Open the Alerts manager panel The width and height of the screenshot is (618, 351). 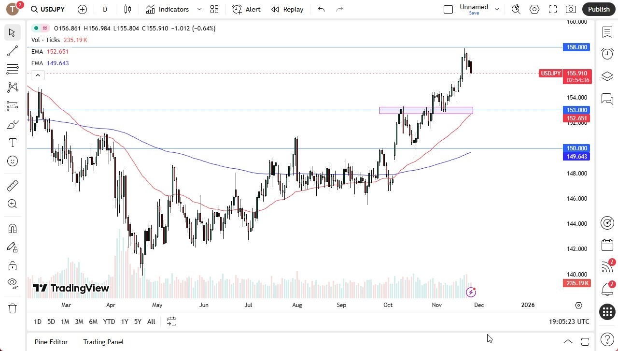[607, 54]
